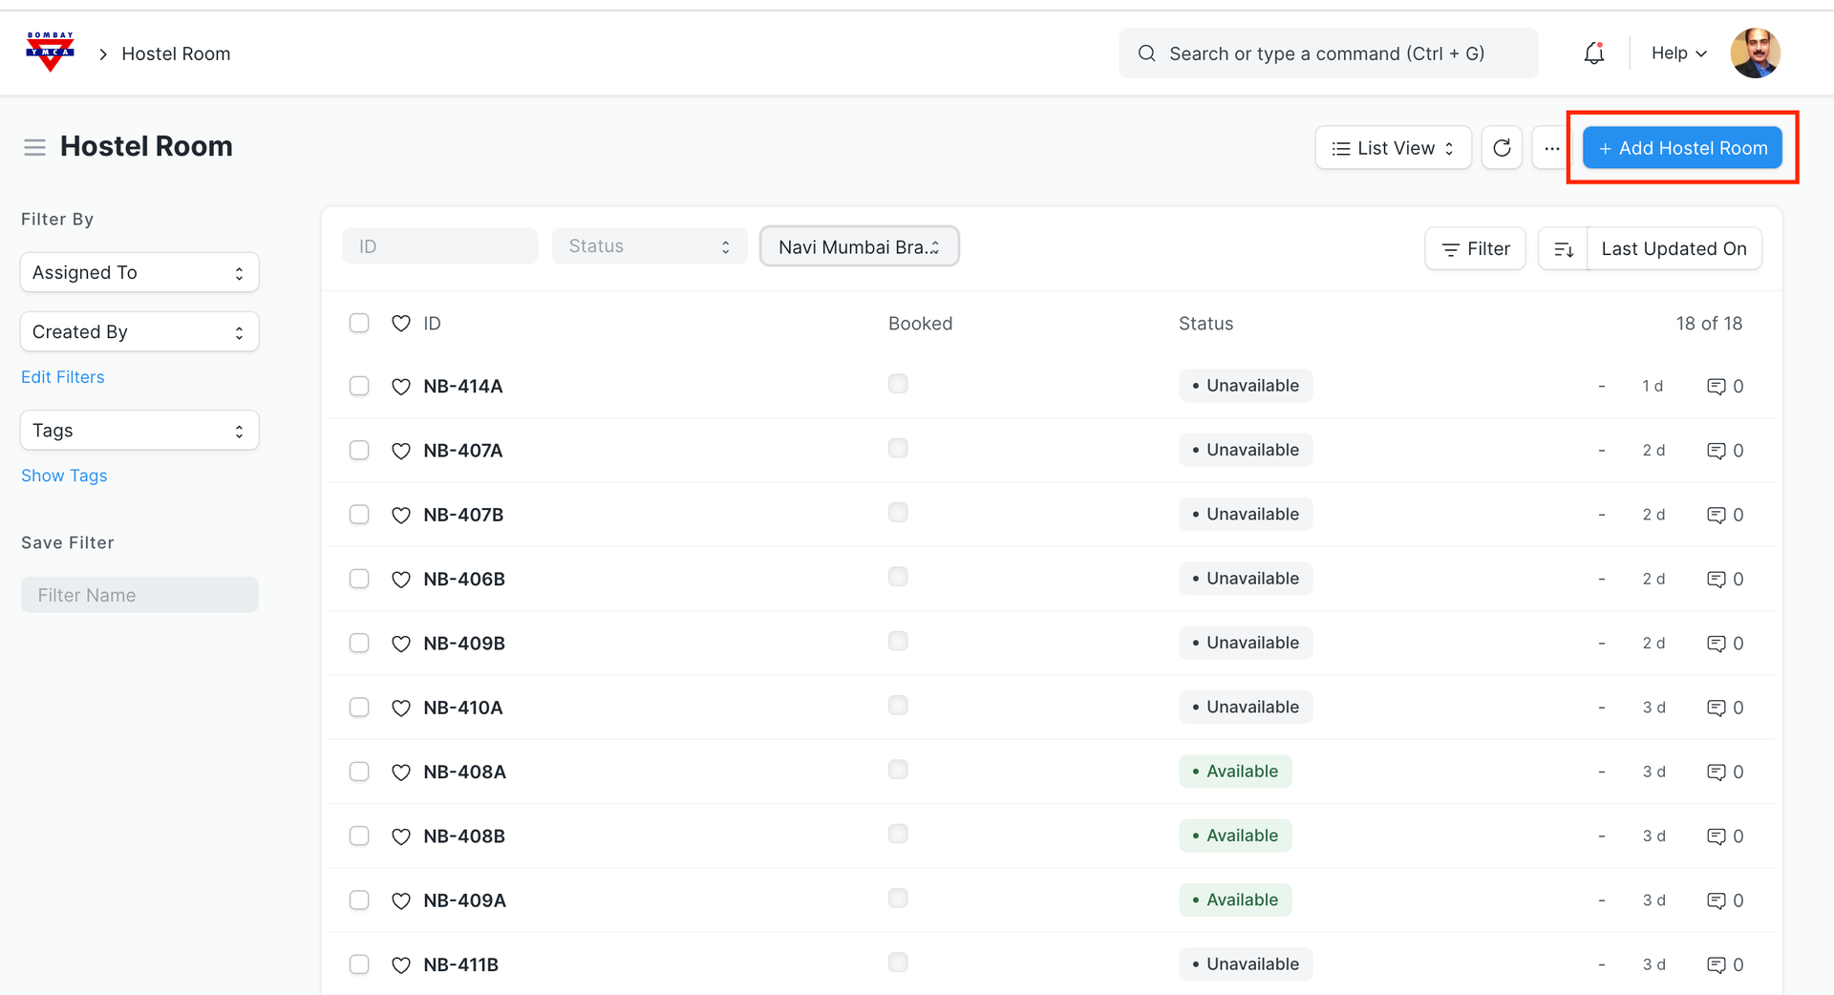Click the Edit Filters link
The image size is (1834, 995).
click(x=63, y=377)
